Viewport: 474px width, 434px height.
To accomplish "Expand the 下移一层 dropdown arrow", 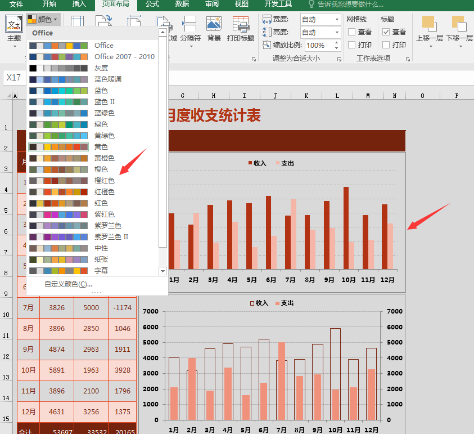I will 461,46.
